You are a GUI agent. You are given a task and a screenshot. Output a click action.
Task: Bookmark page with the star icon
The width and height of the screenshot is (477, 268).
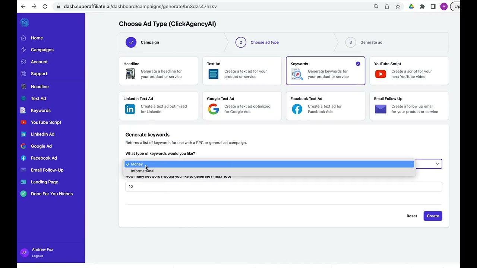398,6
